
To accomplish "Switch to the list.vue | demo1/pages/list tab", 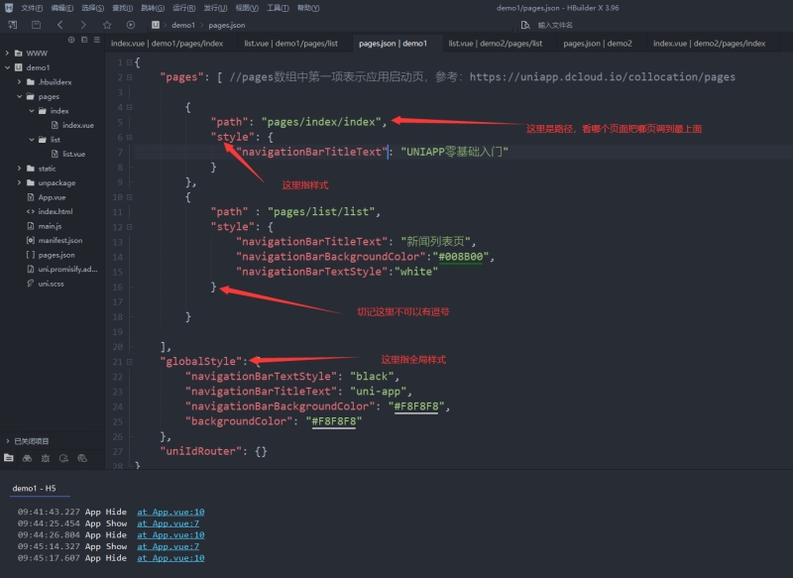I will [290, 44].
